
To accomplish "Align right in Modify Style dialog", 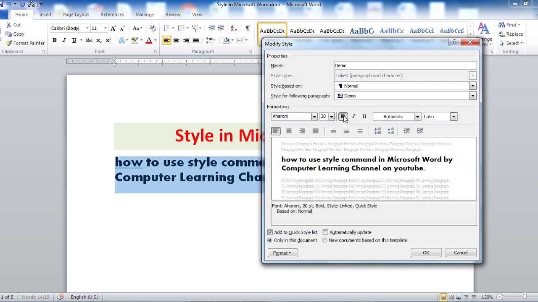I will point(302,131).
